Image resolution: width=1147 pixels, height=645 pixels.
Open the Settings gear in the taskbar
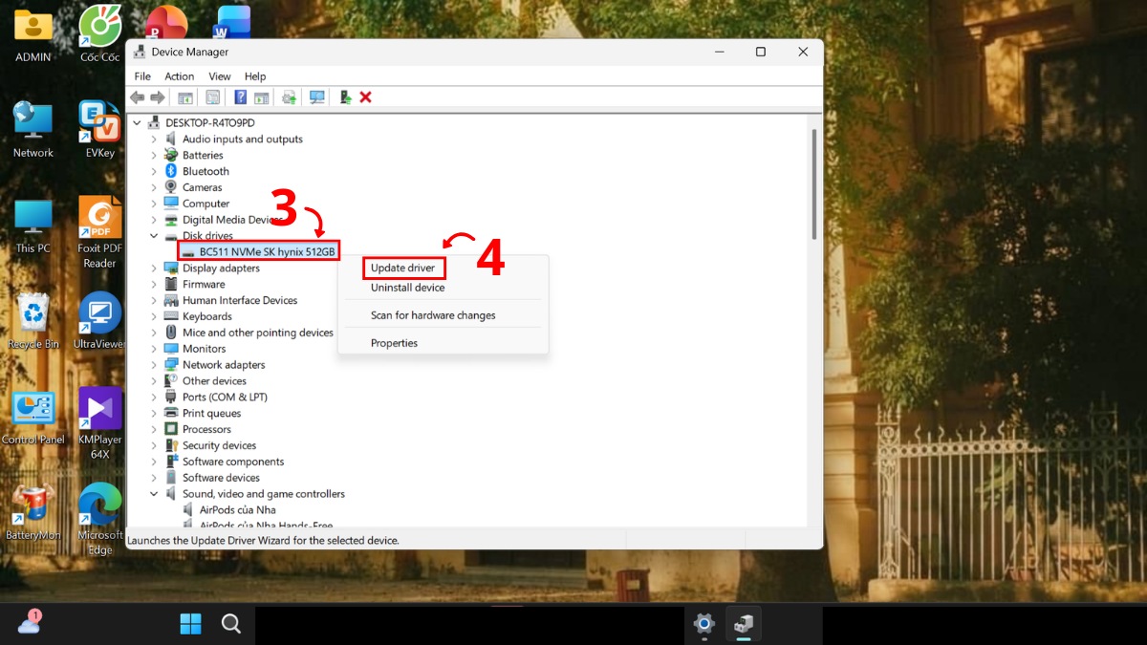tap(703, 625)
